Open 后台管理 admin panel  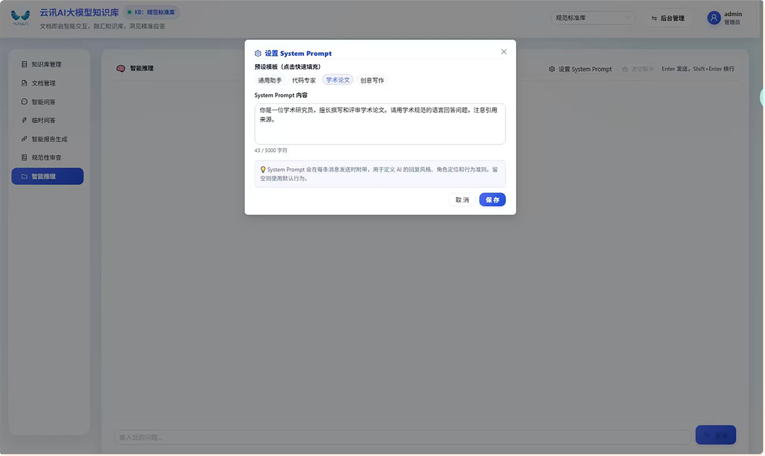(x=668, y=18)
